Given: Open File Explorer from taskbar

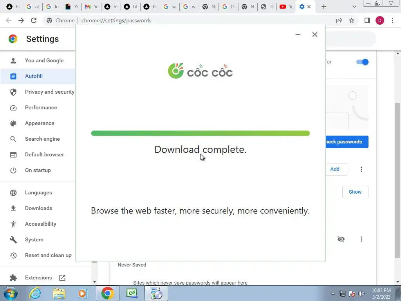Looking at the screenshot, I should pyautogui.click(x=59, y=293).
